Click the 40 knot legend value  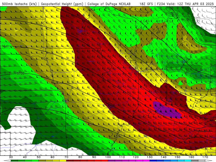coord(25,157)
